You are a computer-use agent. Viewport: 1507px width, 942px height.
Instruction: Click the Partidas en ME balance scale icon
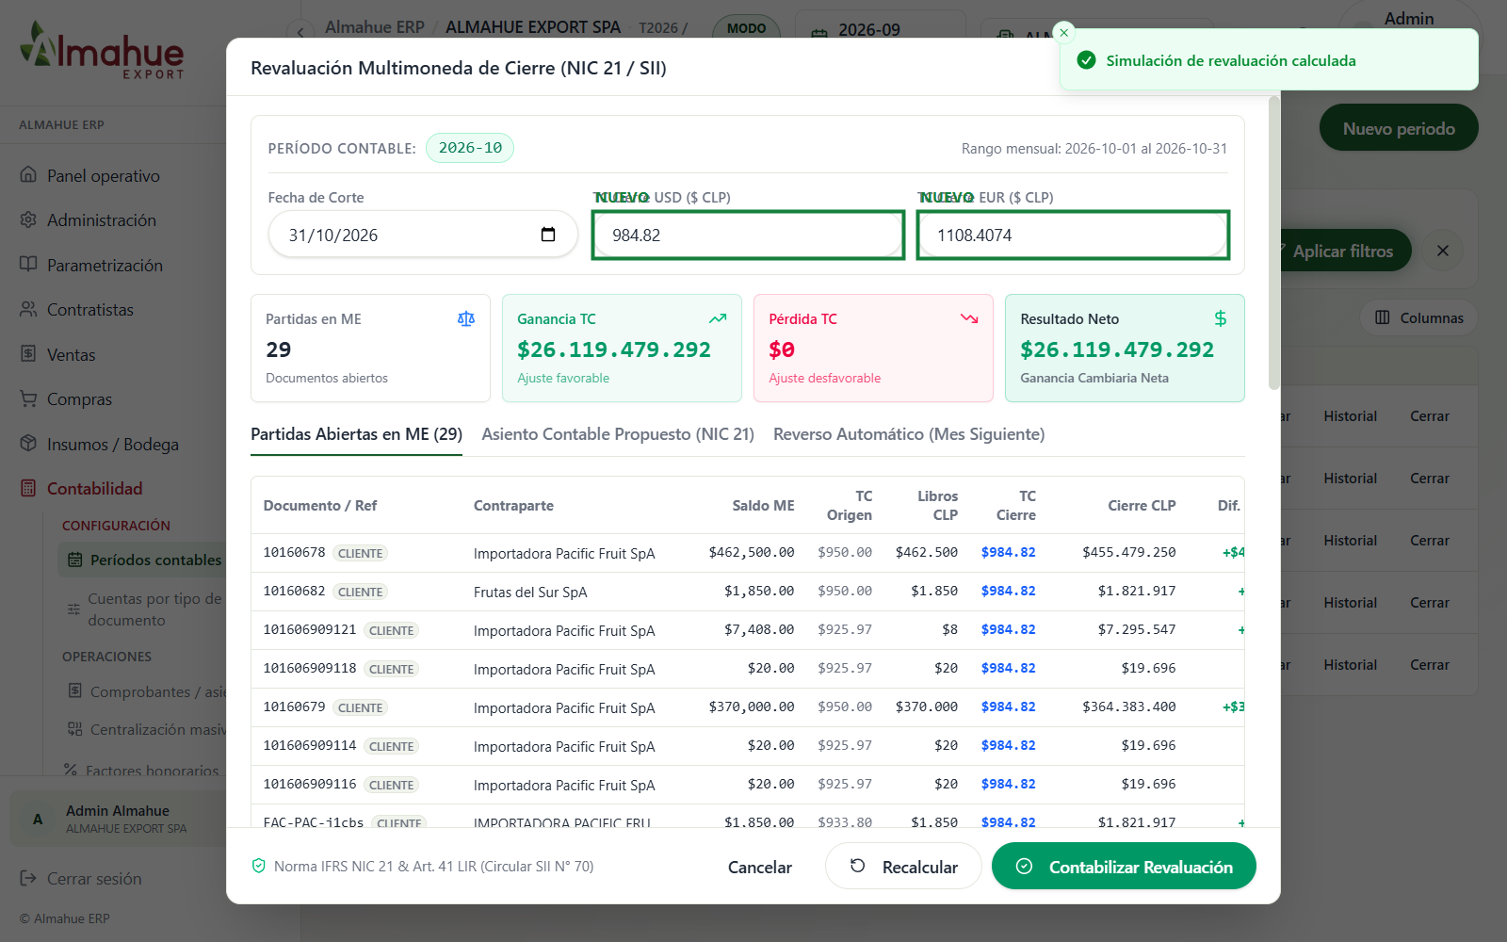466,319
